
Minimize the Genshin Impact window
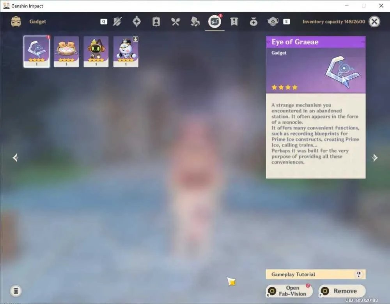[346, 6]
